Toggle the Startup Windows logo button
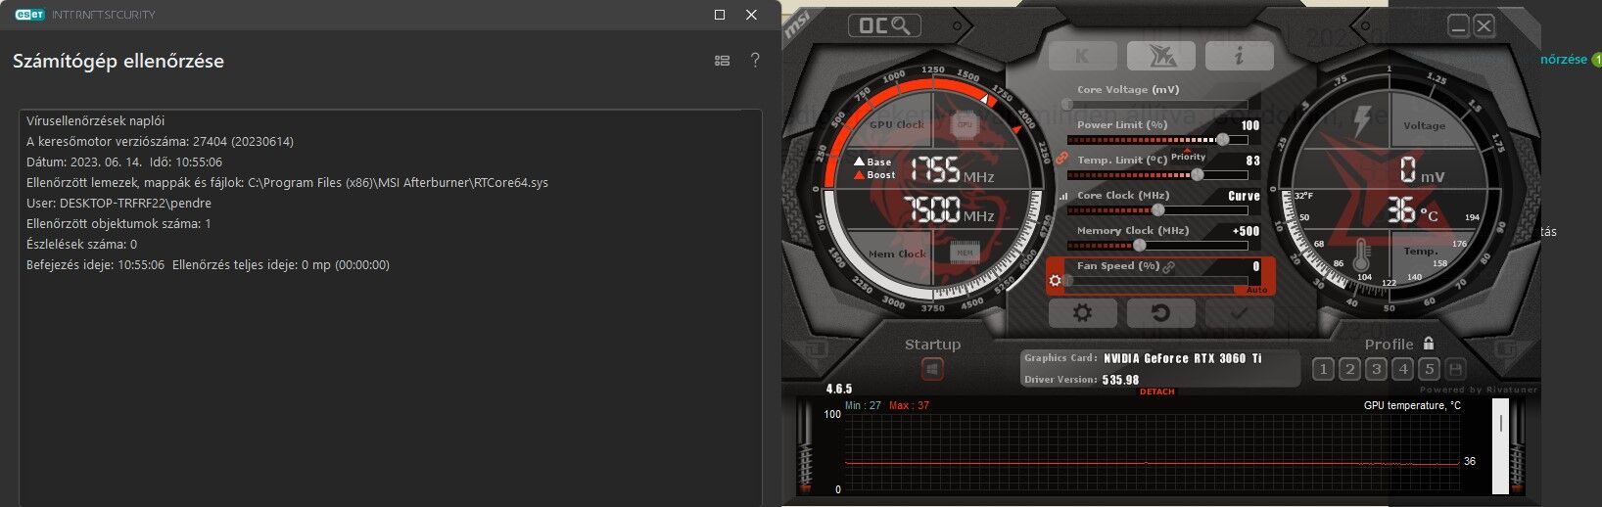 [932, 370]
